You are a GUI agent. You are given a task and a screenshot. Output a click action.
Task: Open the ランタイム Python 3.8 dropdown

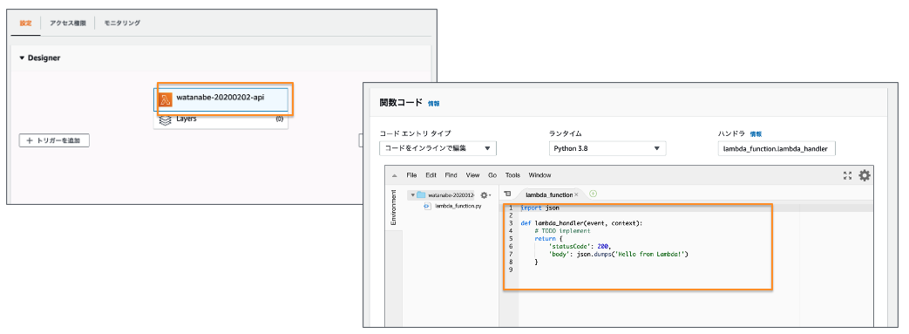(x=607, y=148)
